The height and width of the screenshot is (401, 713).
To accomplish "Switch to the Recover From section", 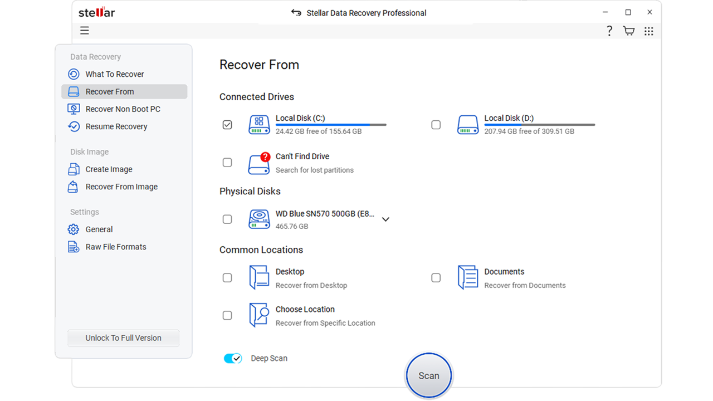I will click(109, 91).
